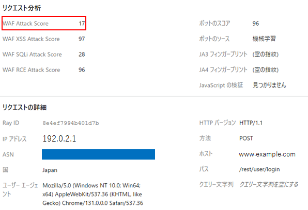The image size is (308, 210).
Task: Click the HTTP バージョン label
Action: click(x=218, y=123)
